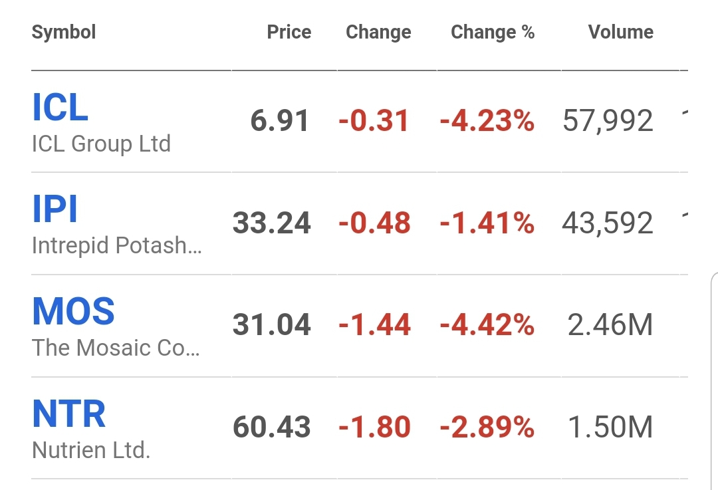Click the ICL volume 57,992
The height and width of the screenshot is (490, 718).
pos(608,121)
